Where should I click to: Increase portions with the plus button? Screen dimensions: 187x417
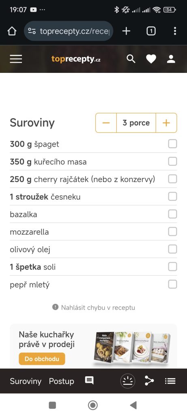(166, 123)
